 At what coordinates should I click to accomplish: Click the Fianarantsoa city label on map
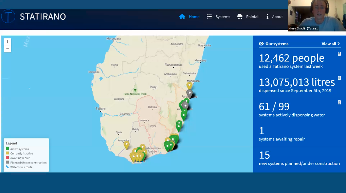coord(174,65)
